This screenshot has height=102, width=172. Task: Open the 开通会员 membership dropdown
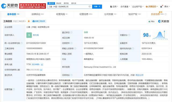coord(152,7)
